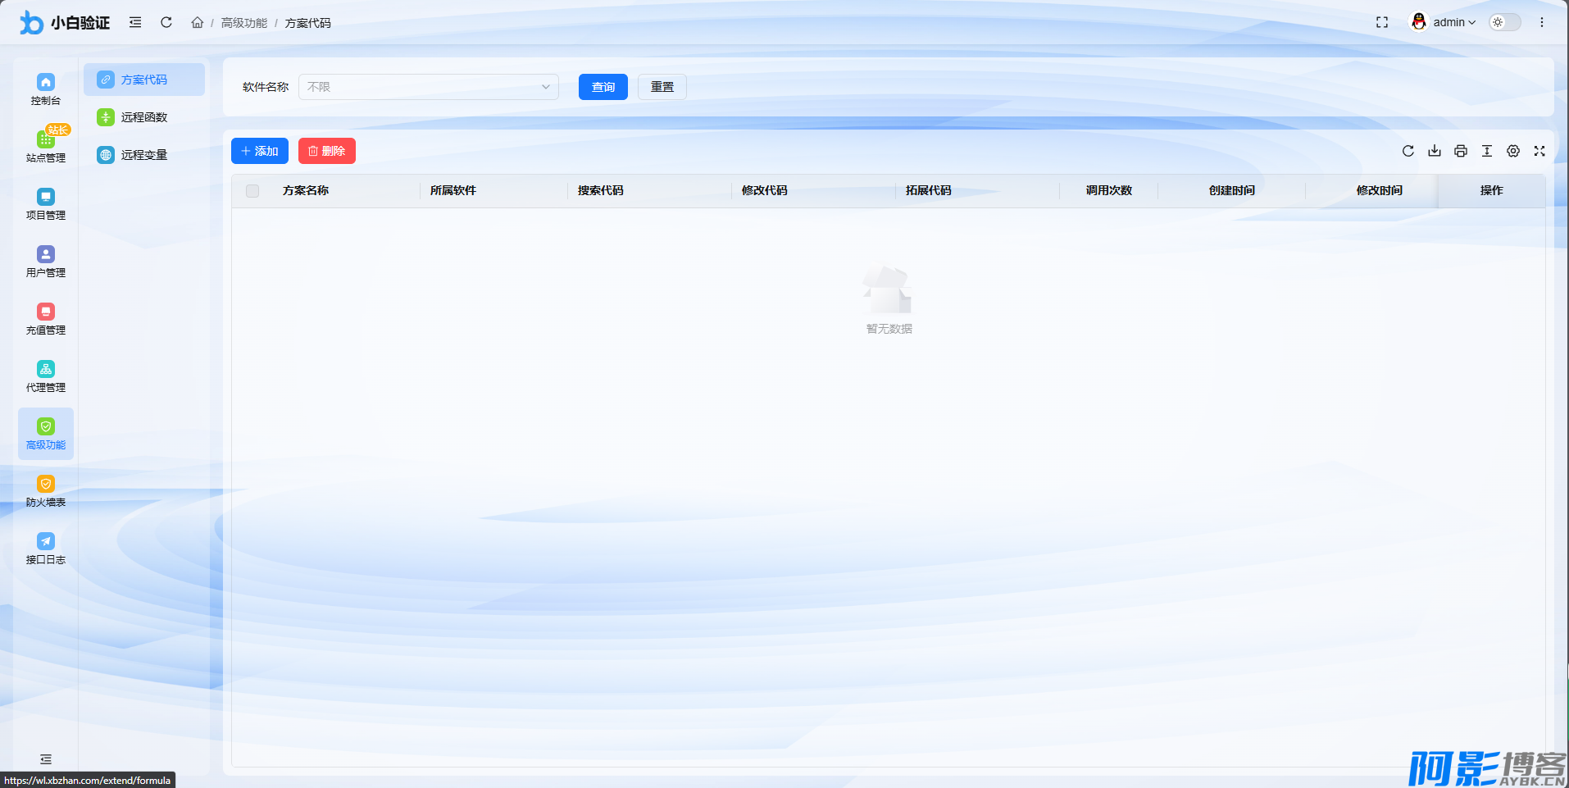The width and height of the screenshot is (1569, 788).
Task: Check the select-all table checkbox
Action: (252, 191)
